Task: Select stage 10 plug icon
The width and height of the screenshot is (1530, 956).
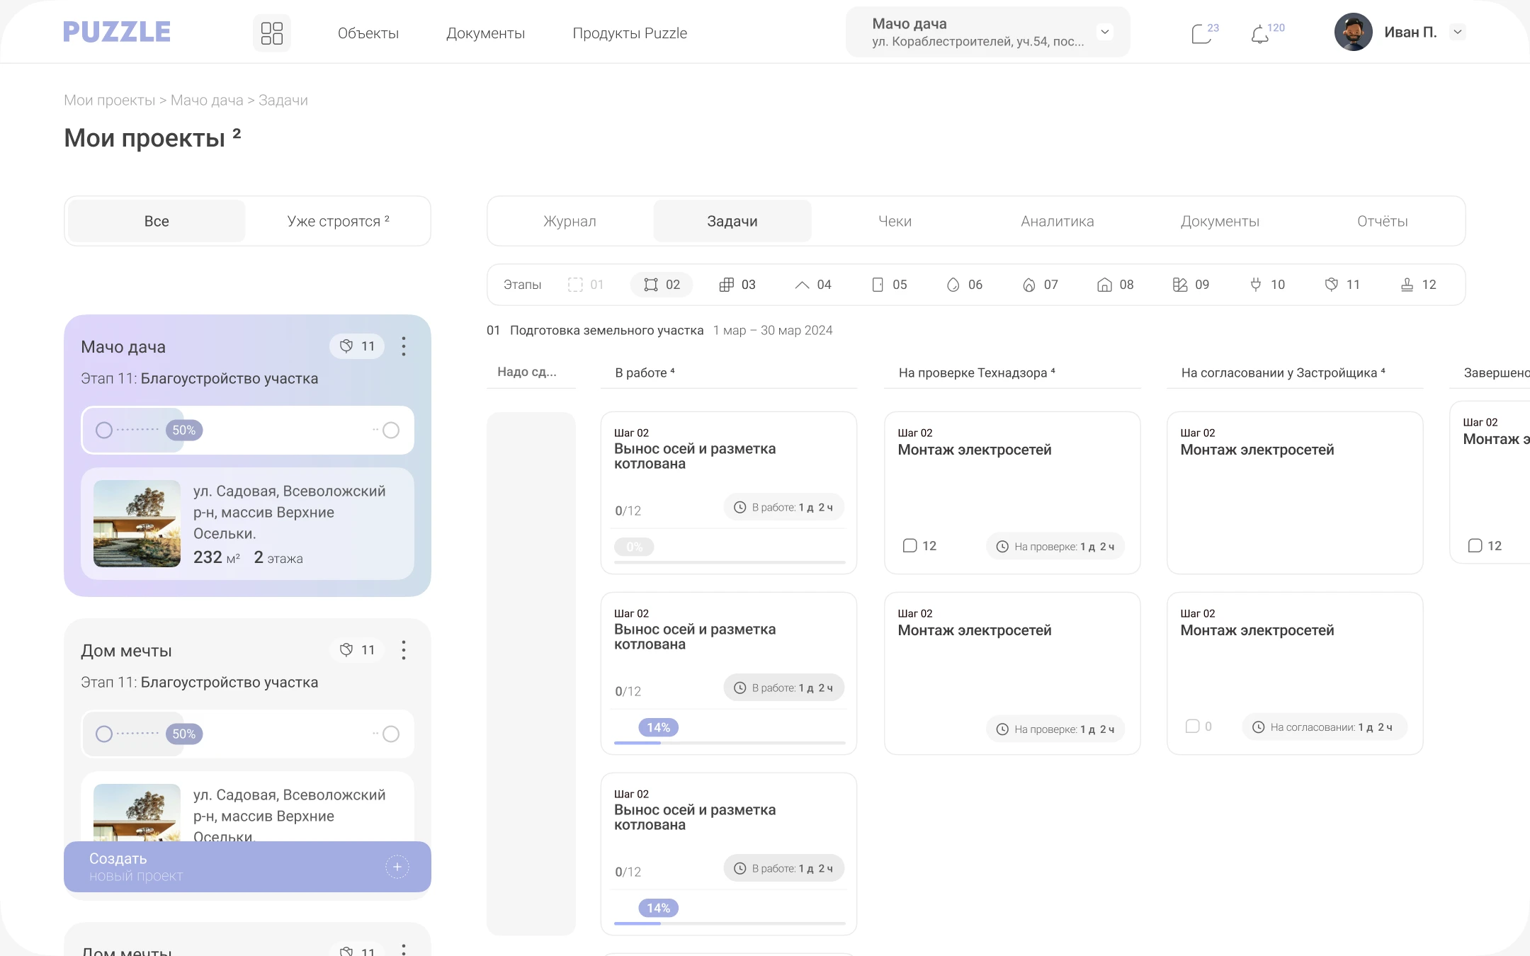Action: [1256, 285]
